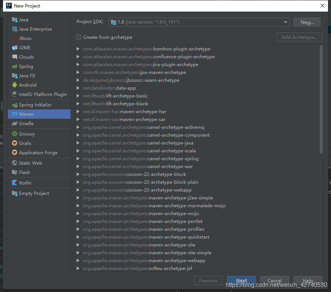Select the Android robot icon

tap(15, 85)
